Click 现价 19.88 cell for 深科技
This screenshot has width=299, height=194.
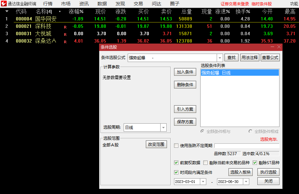(x=100, y=26)
